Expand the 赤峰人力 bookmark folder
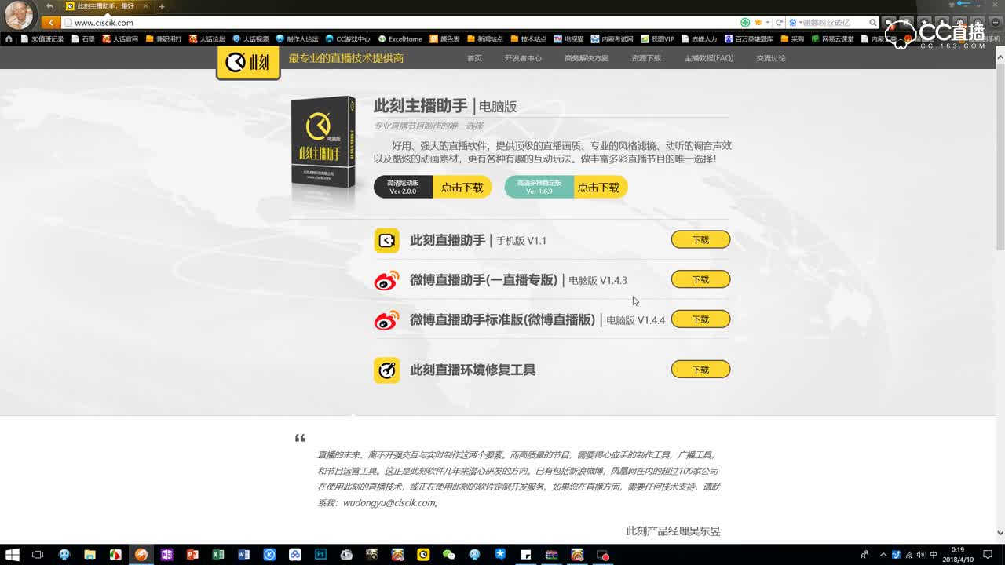The height and width of the screenshot is (565, 1005). [699, 38]
